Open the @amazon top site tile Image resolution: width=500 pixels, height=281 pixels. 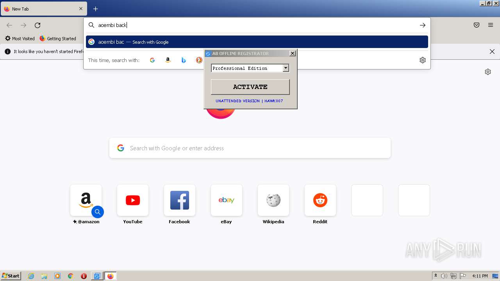pos(86,200)
